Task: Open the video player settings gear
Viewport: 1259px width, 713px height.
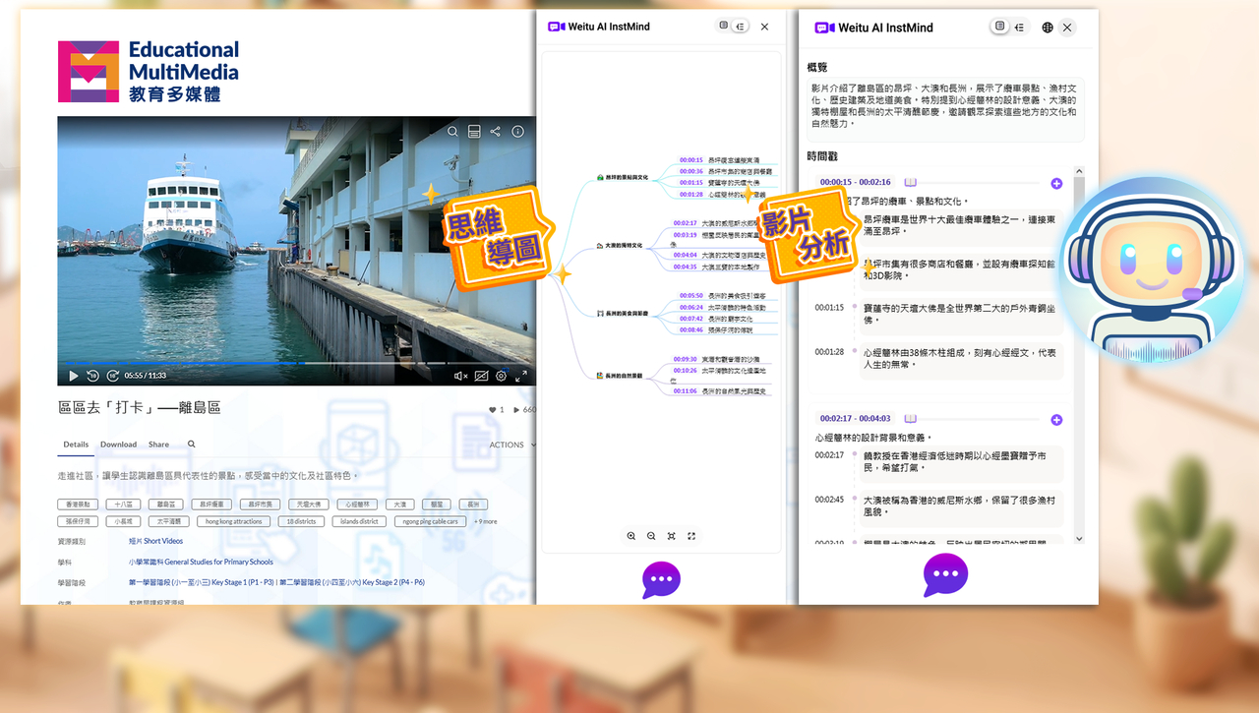Action: pyautogui.click(x=501, y=376)
